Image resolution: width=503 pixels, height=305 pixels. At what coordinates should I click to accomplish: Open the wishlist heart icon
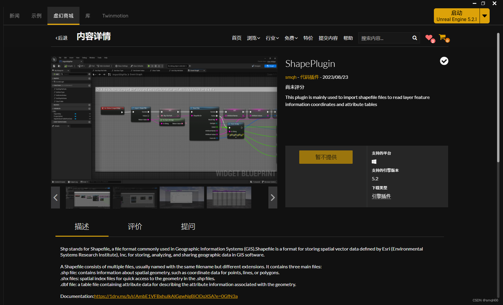coord(429,38)
